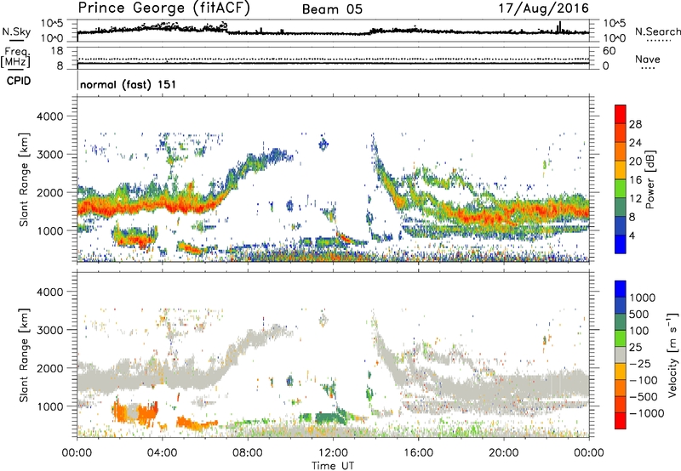The image size is (681, 471).
Task: Click Power colorbar label '4'
Action: pyautogui.click(x=632, y=235)
